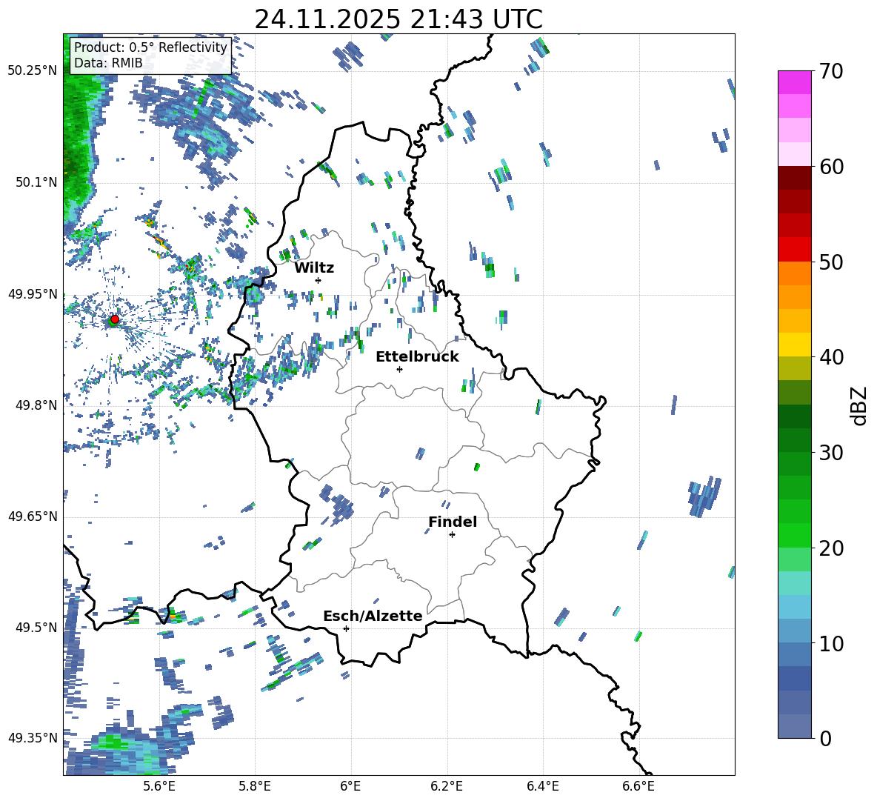Click the 70 tick label on colorbar
The image size is (877, 801).
(831, 72)
